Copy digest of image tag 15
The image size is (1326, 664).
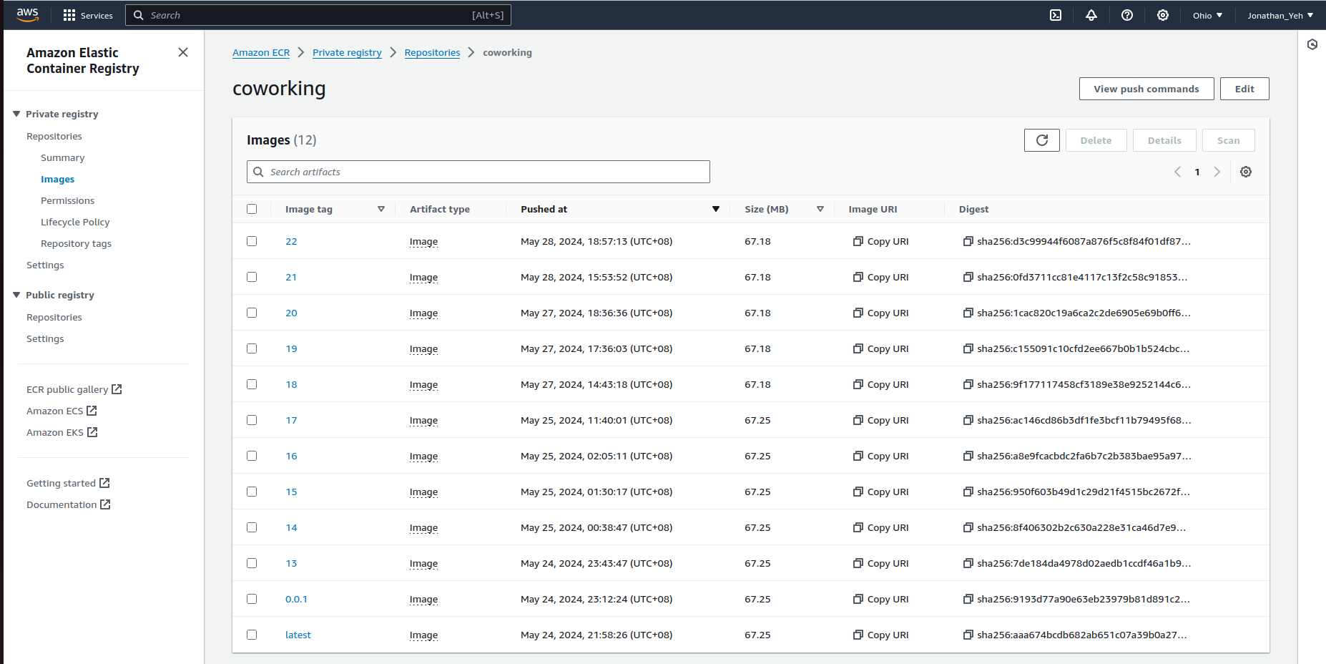pos(968,492)
